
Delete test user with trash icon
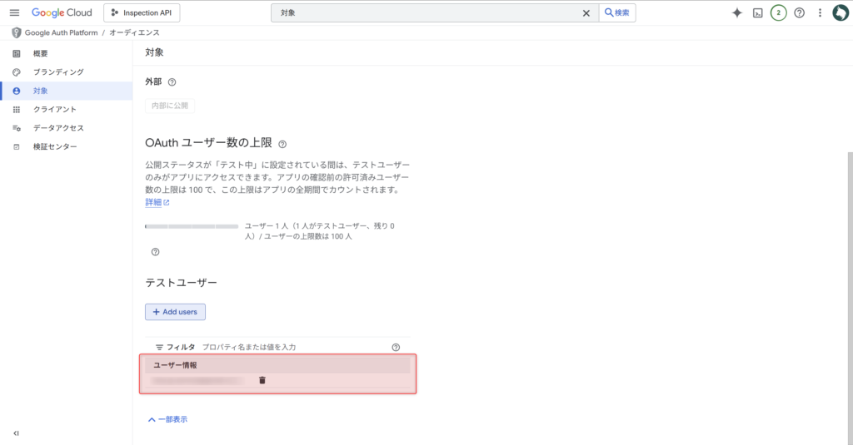[262, 380]
